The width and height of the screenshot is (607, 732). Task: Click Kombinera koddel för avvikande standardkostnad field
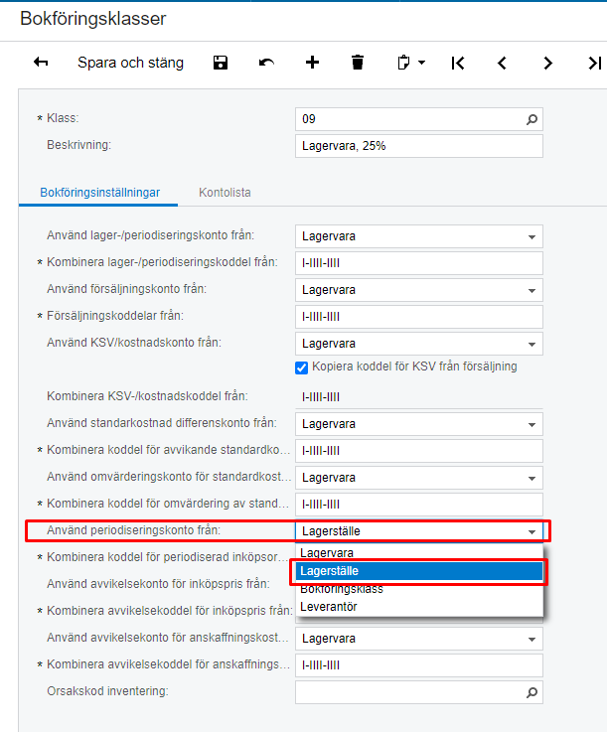coord(419,451)
